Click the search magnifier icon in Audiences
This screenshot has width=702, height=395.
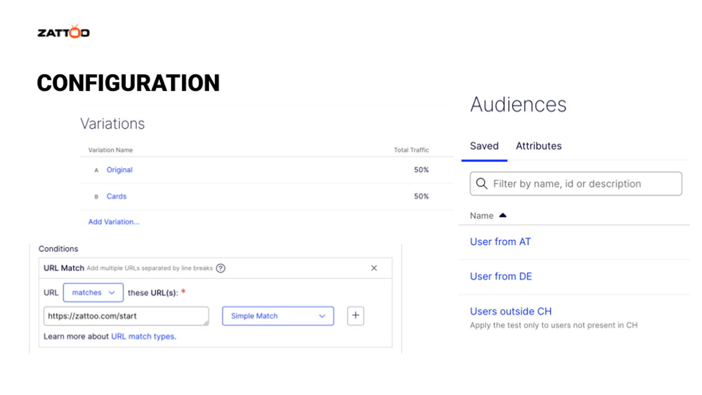coord(482,184)
